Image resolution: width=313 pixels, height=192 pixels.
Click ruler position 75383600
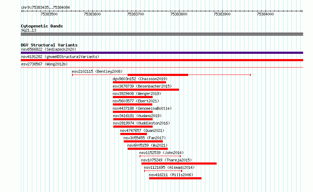(92, 14)
